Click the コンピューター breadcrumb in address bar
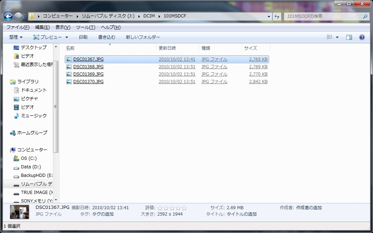 pyautogui.click(x=58, y=16)
